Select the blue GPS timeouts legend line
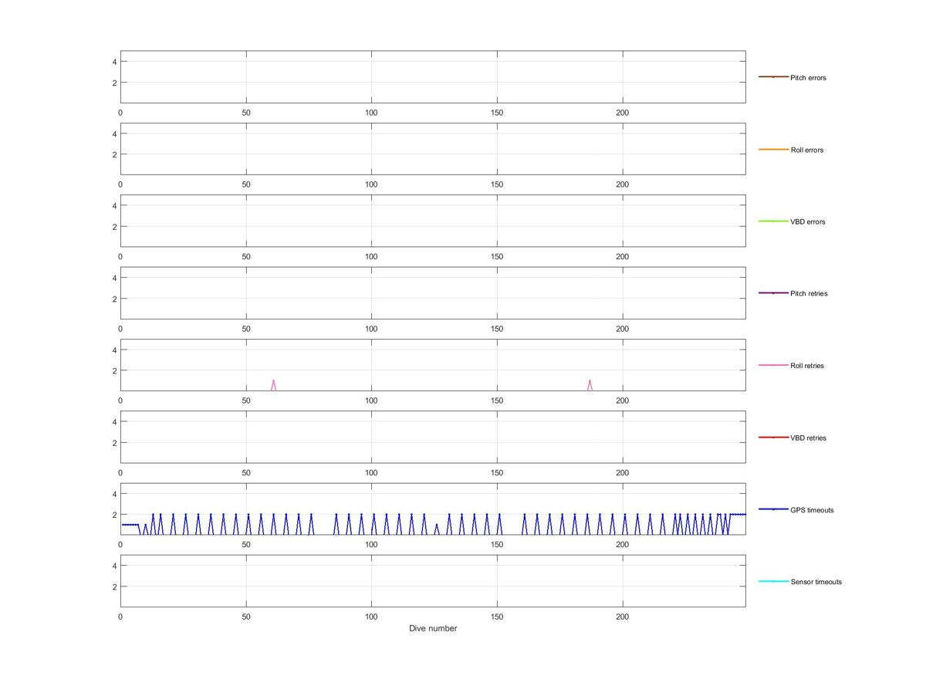The image size is (926, 683). click(x=773, y=509)
